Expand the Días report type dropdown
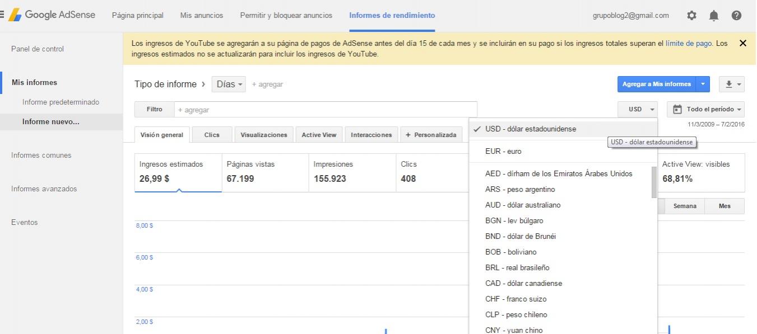Image resolution: width=757 pixels, height=334 pixels. click(x=229, y=84)
